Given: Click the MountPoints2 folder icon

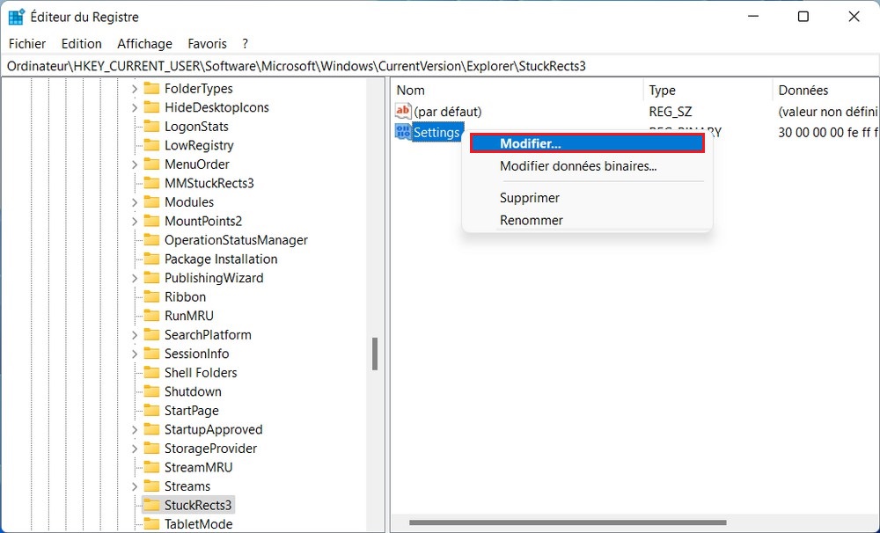Looking at the screenshot, I should click(x=151, y=221).
